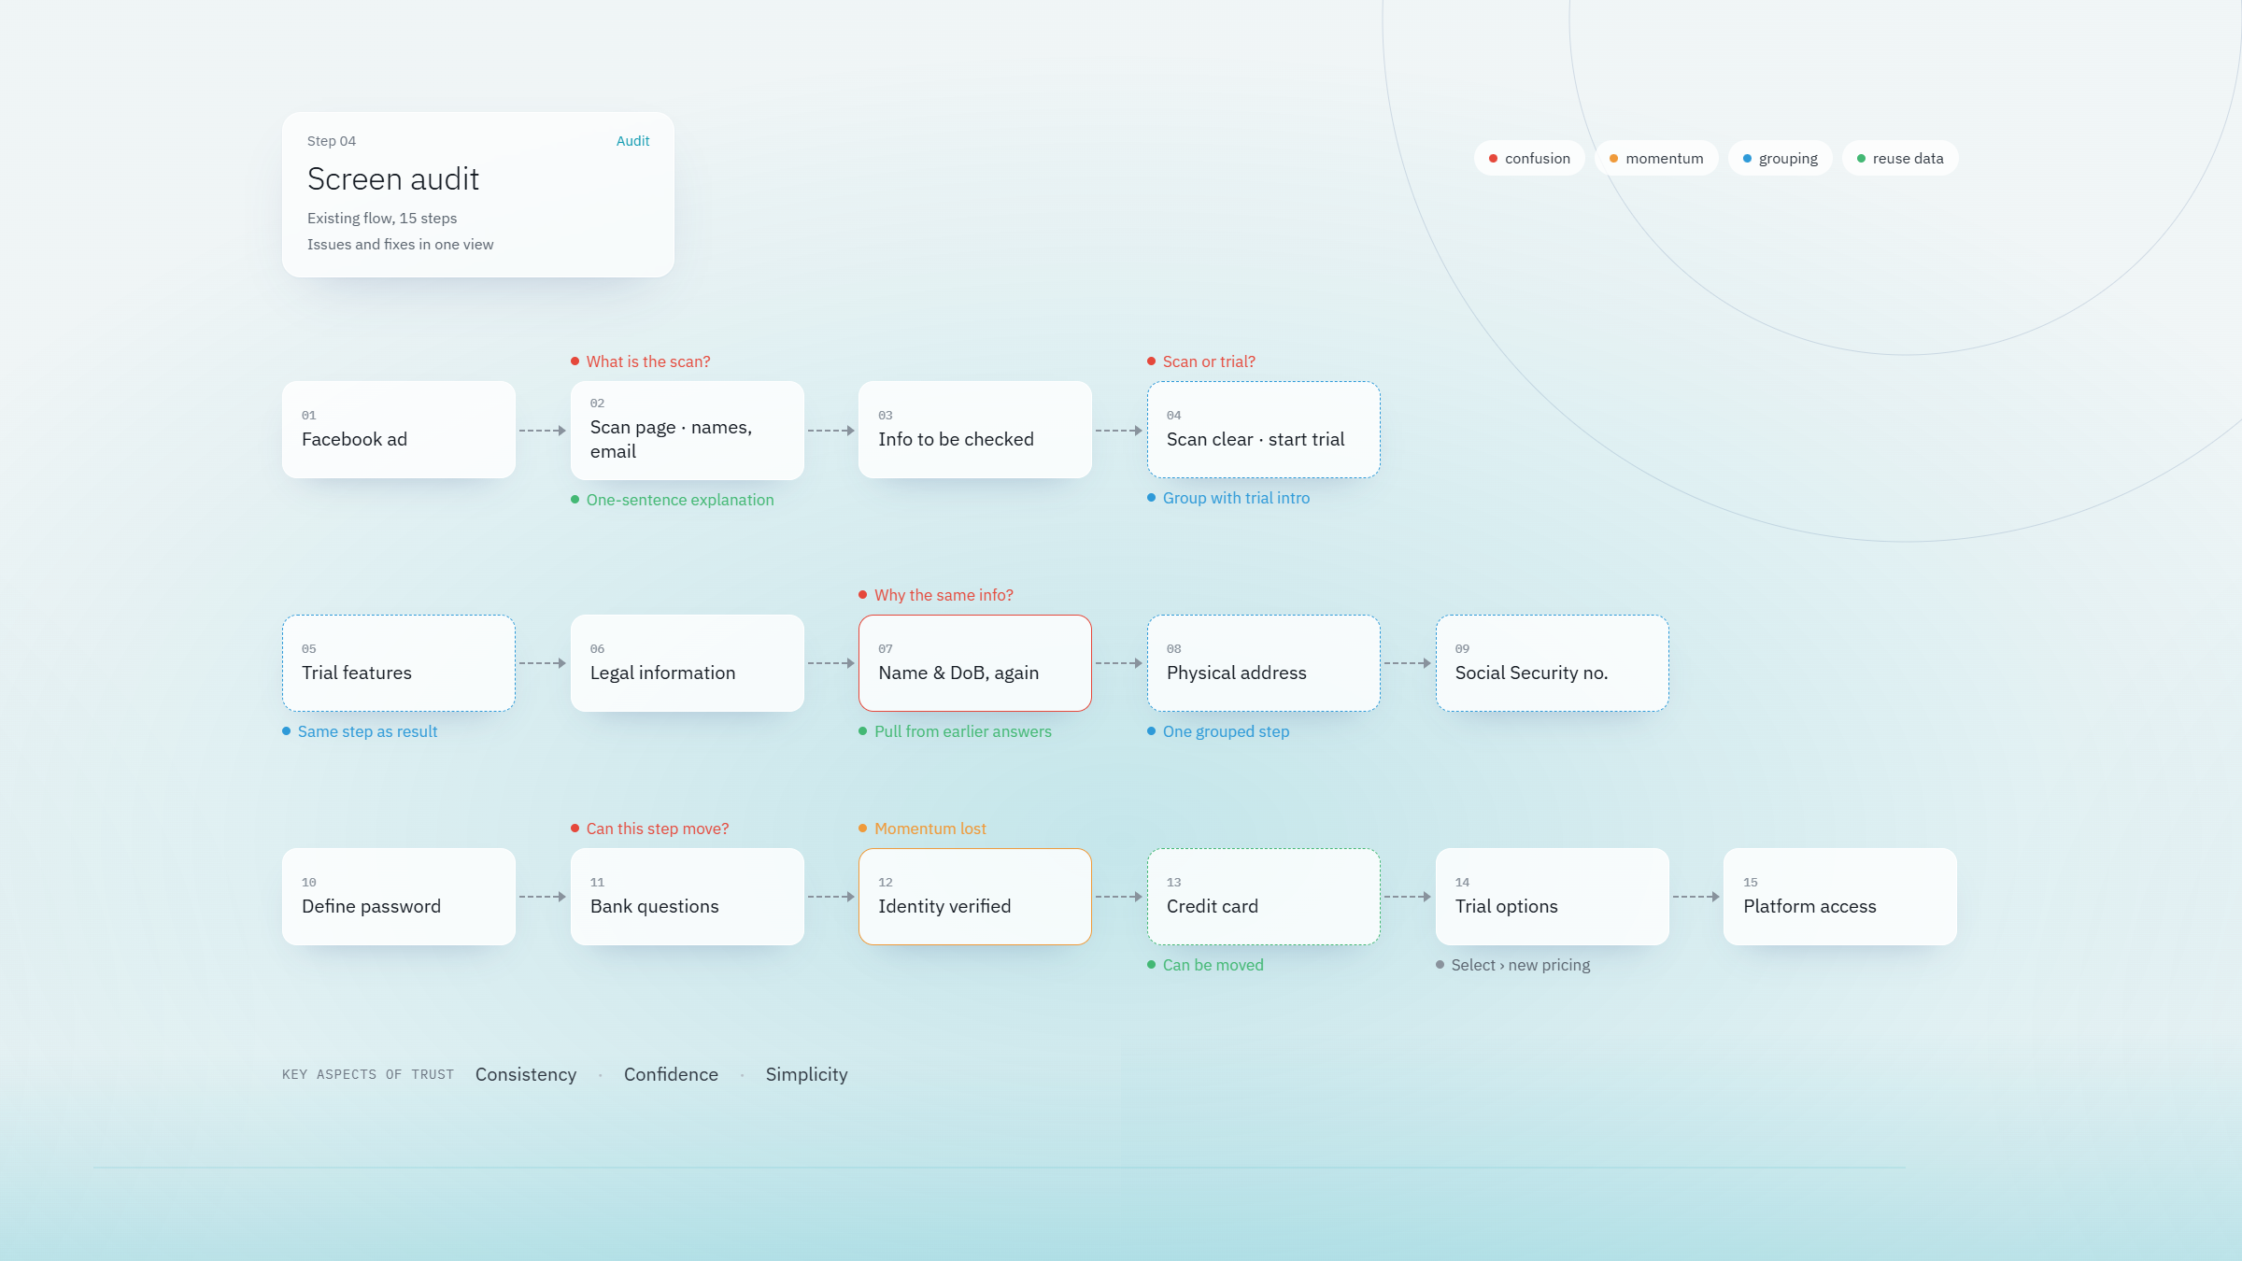Image resolution: width=2242 pixels, height=1261 pixels.
Task: Click the 'Why the same info?' note
Action: 936,595
